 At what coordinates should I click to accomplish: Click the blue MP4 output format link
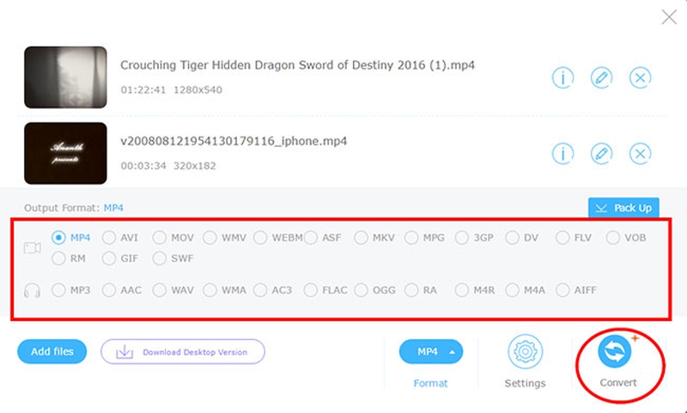(x=113, y=208)
